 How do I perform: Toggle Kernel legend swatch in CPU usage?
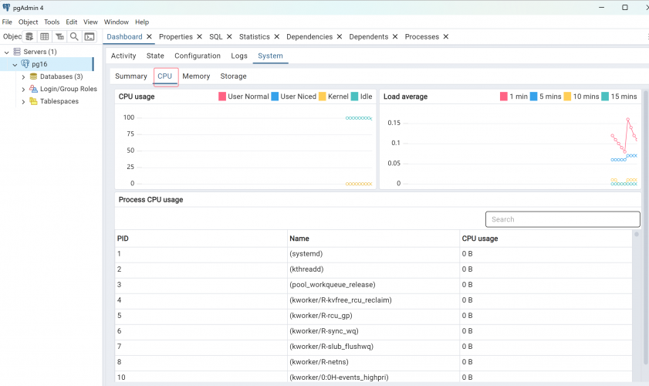323,96
